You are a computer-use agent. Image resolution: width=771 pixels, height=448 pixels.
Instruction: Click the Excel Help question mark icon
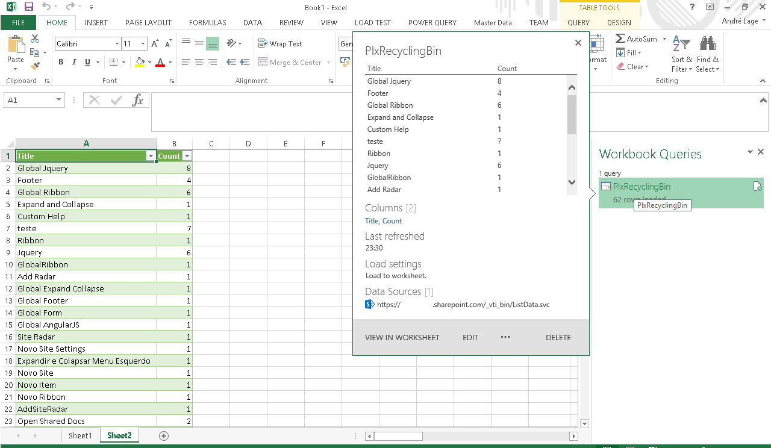coord(693,7)
